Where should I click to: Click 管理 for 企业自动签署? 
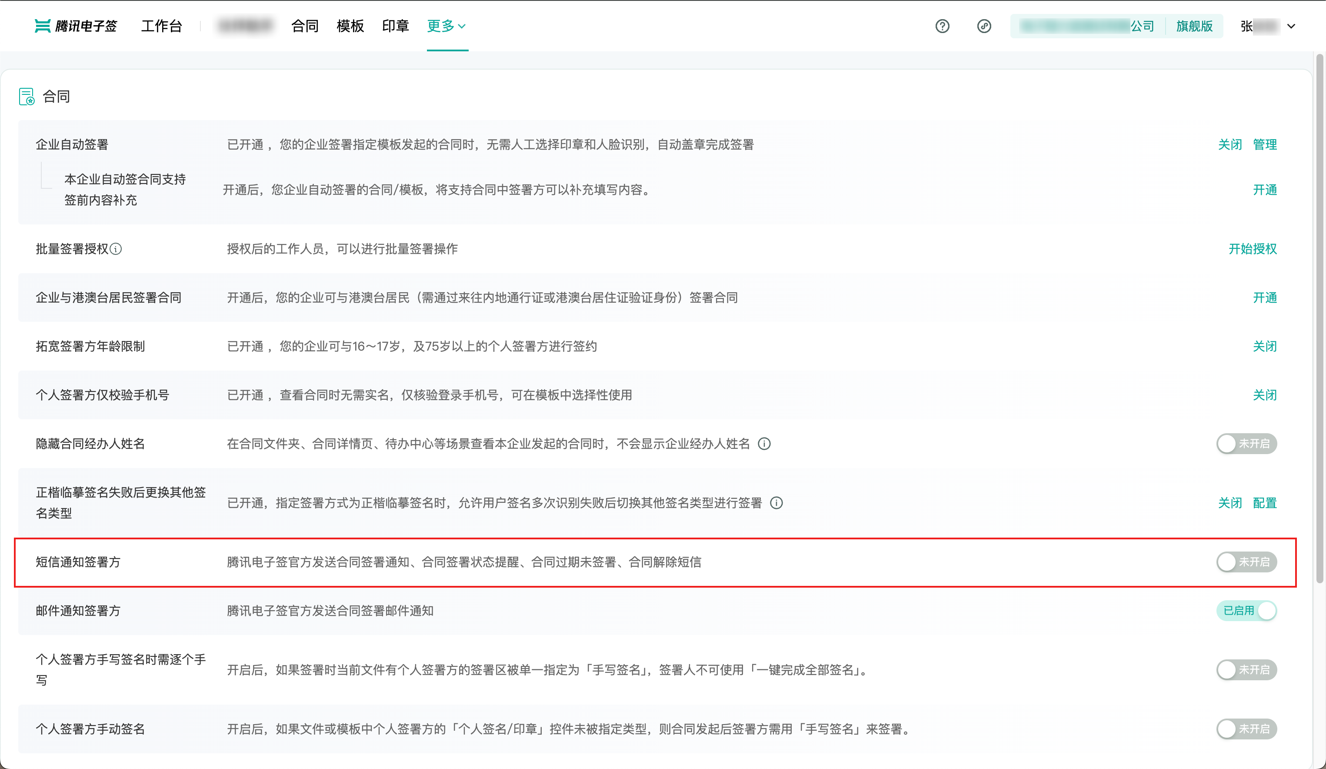point(1264,144)
